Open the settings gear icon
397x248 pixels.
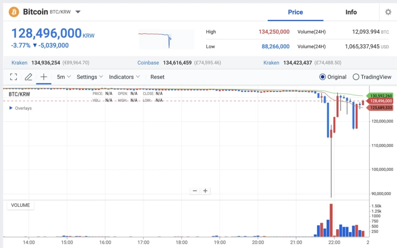click(x=388, y=12)
